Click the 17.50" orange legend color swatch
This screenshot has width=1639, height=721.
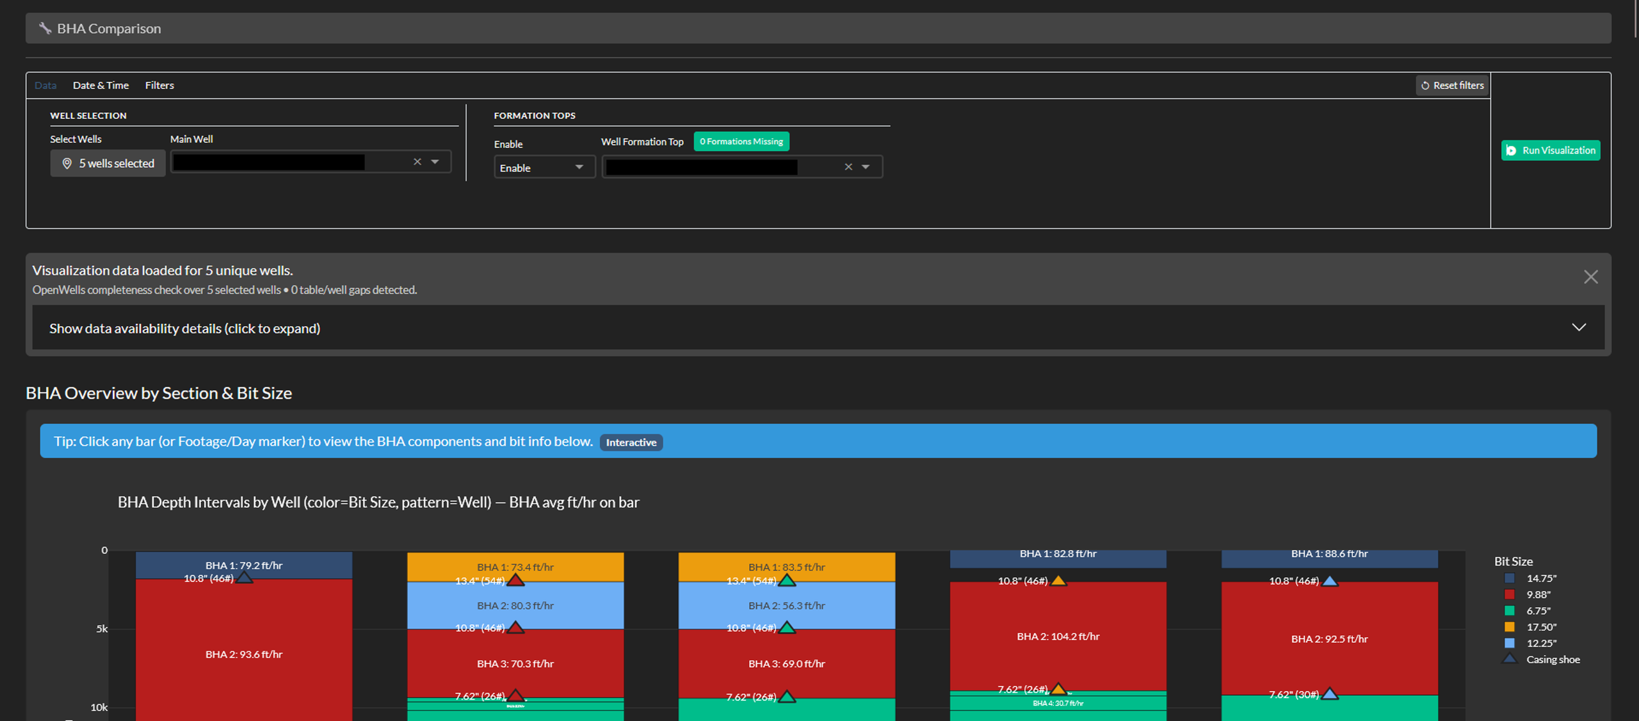pyautogui.click(x=1510, y=627)
